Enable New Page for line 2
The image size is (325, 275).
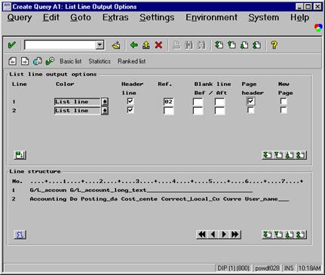(x=284, y=110)
